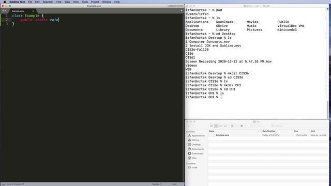This screenshot has width=331, height=186.
Task: Open the Sublime Text application menu
Action: point(17,2)
